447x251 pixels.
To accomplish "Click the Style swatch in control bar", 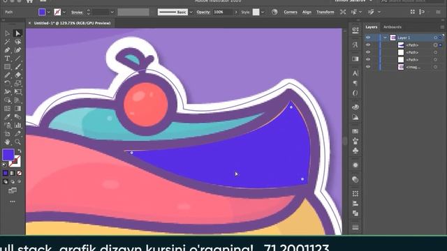I will (256, 12).
